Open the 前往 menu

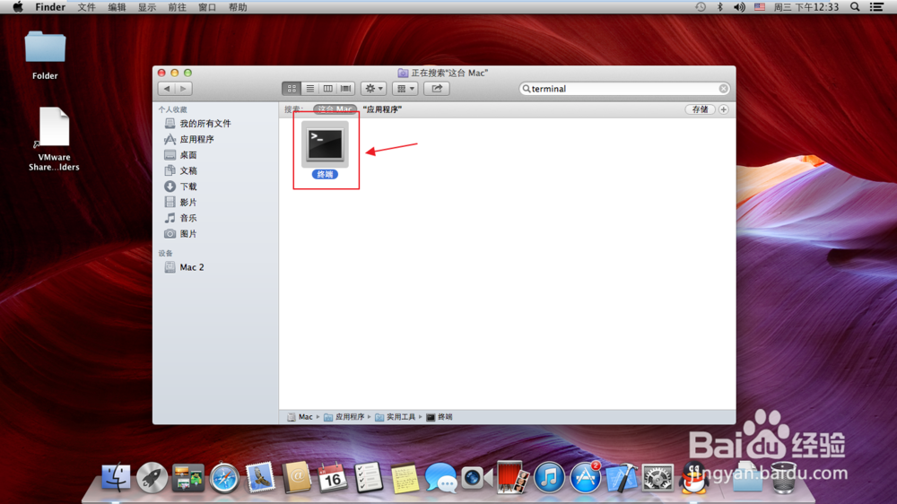point(177,7)
